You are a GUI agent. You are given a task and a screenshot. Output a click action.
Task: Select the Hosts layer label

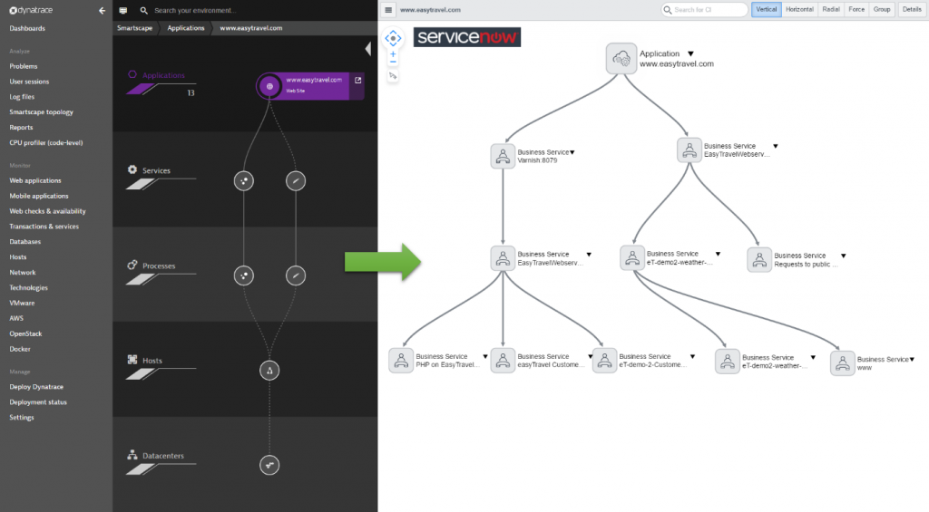pos(152,361)
